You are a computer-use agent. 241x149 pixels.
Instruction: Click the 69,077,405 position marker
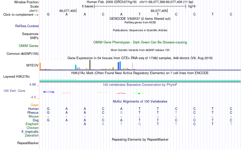pyautogui.click(x=159, y=11)
